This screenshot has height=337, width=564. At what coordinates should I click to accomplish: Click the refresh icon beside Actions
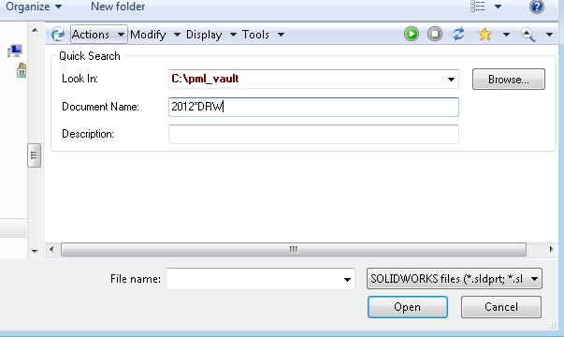[x=58, y=35]
